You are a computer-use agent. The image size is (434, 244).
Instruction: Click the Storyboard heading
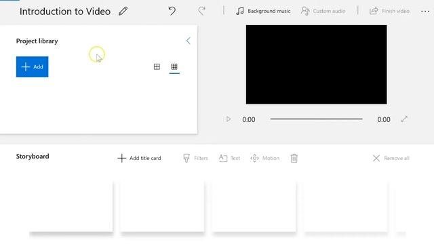pos(33,157)
